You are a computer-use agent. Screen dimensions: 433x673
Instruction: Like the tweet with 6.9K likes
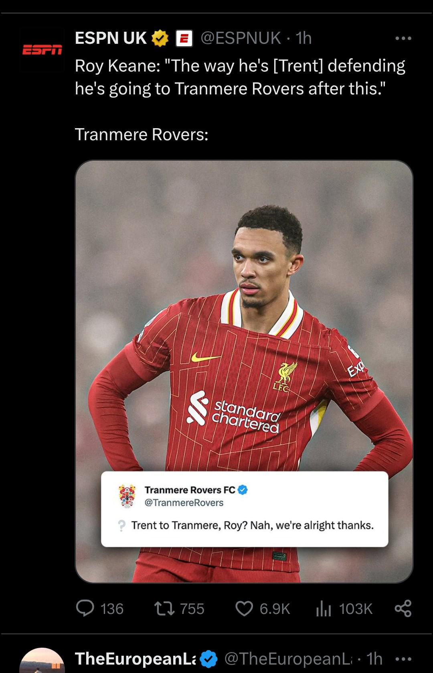[262, 608]
